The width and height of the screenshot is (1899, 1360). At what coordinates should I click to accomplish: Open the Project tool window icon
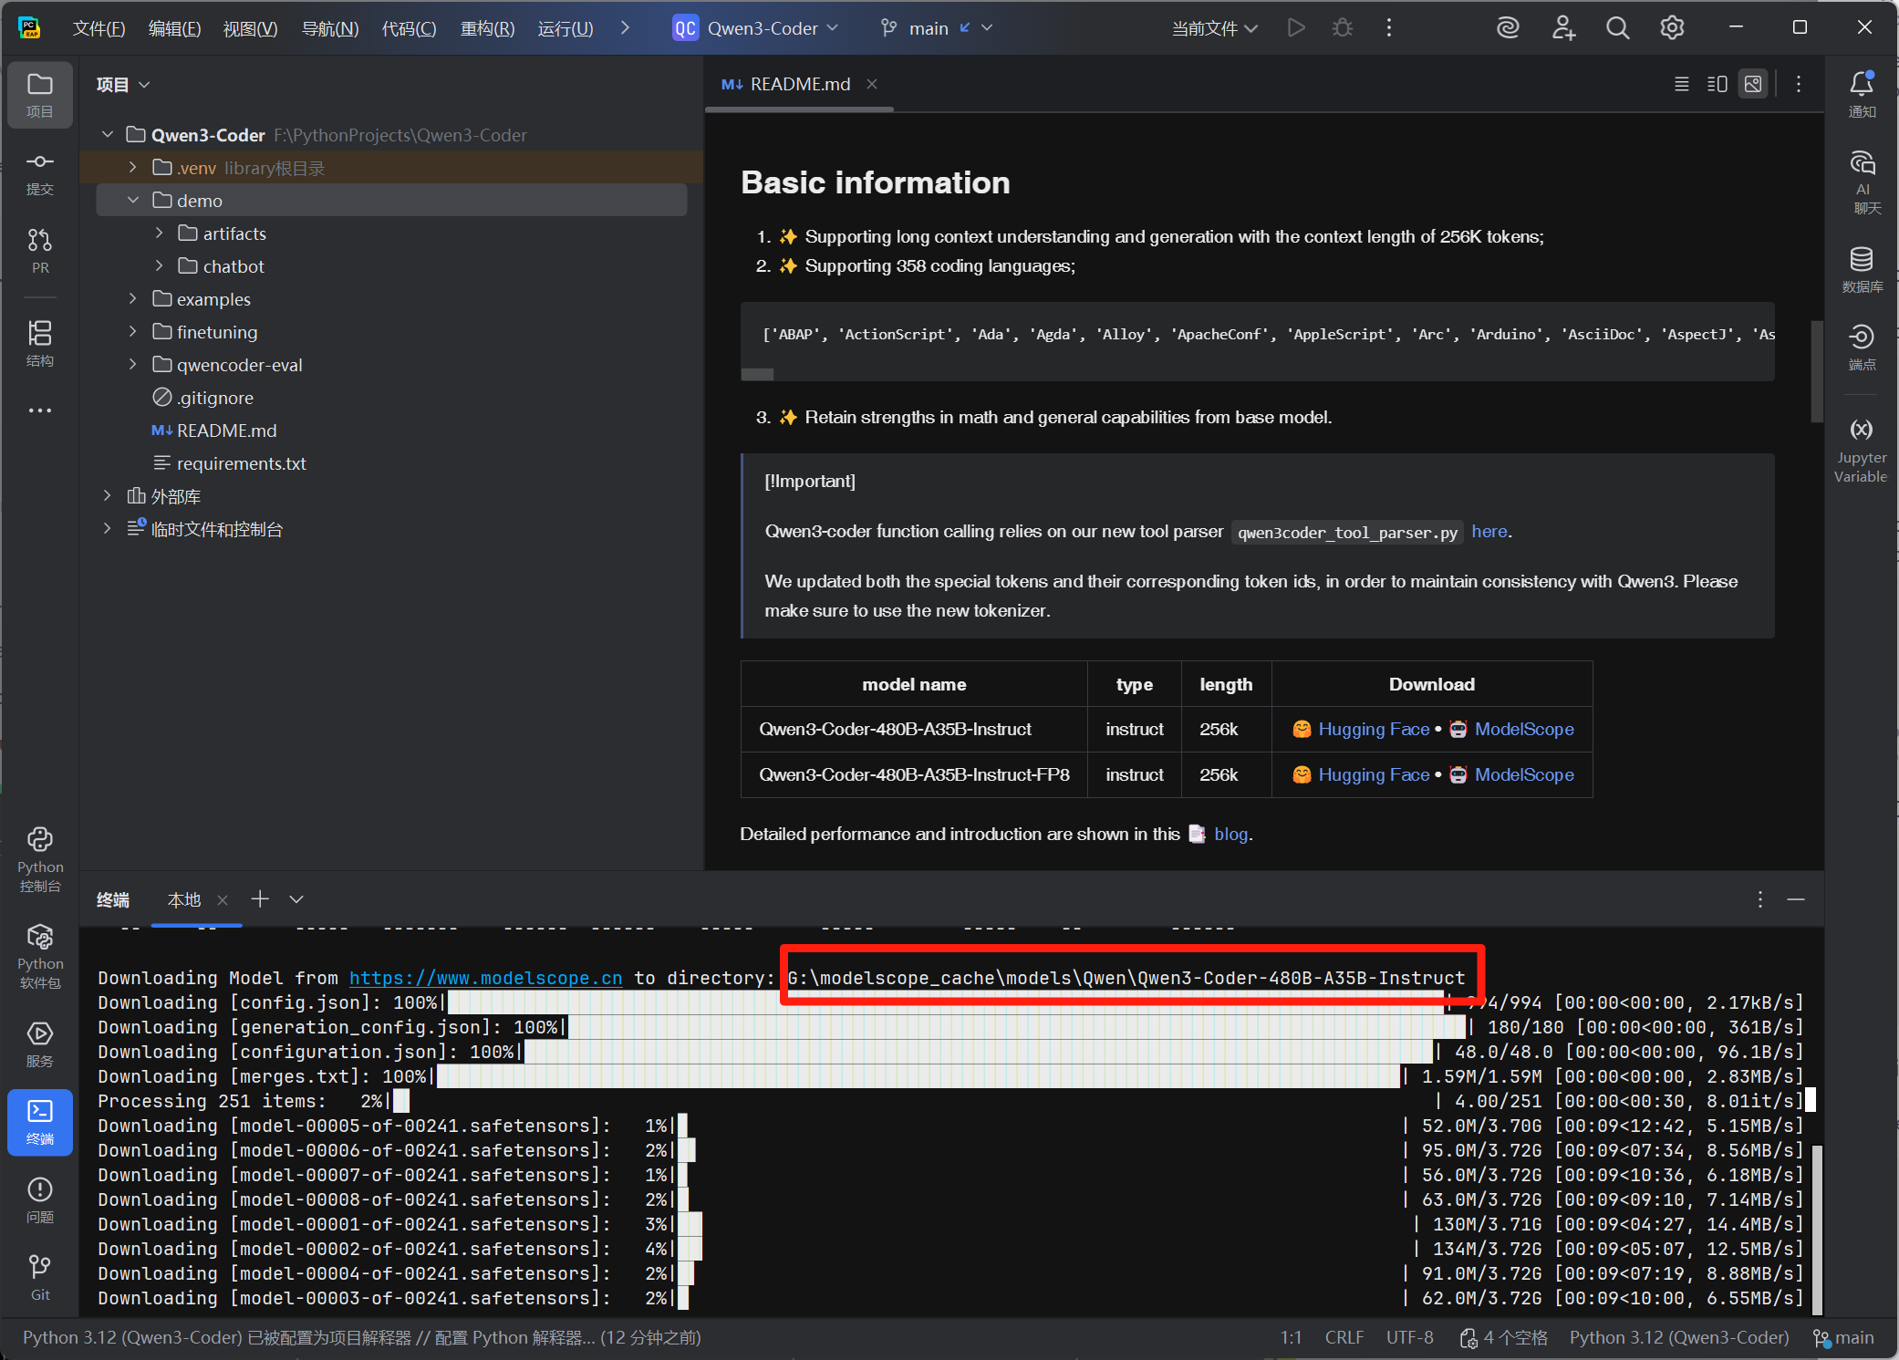40,94
